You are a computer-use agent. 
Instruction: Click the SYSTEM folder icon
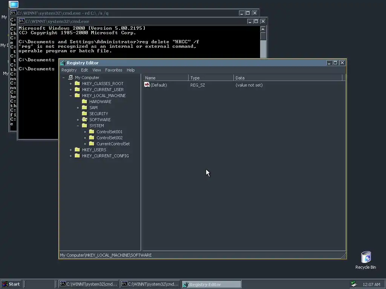click(84, 126)
